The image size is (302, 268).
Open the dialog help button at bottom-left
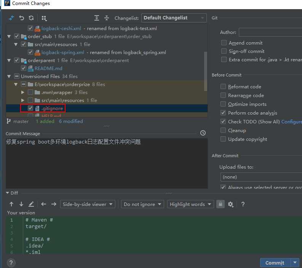pyautogui.click(x=11, y=263)
